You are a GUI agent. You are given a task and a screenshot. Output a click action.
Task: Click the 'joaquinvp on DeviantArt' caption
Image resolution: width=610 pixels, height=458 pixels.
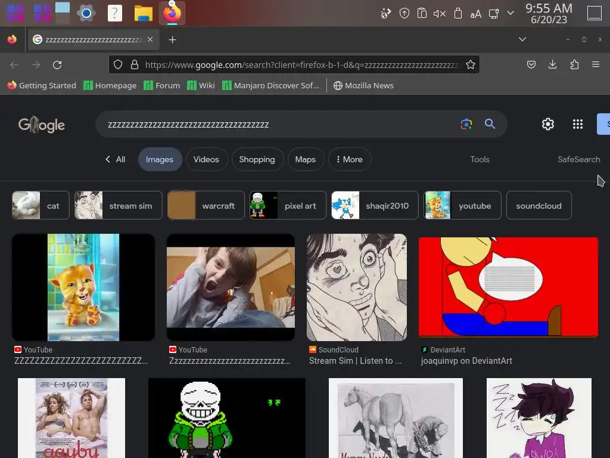tap(466, 361)
